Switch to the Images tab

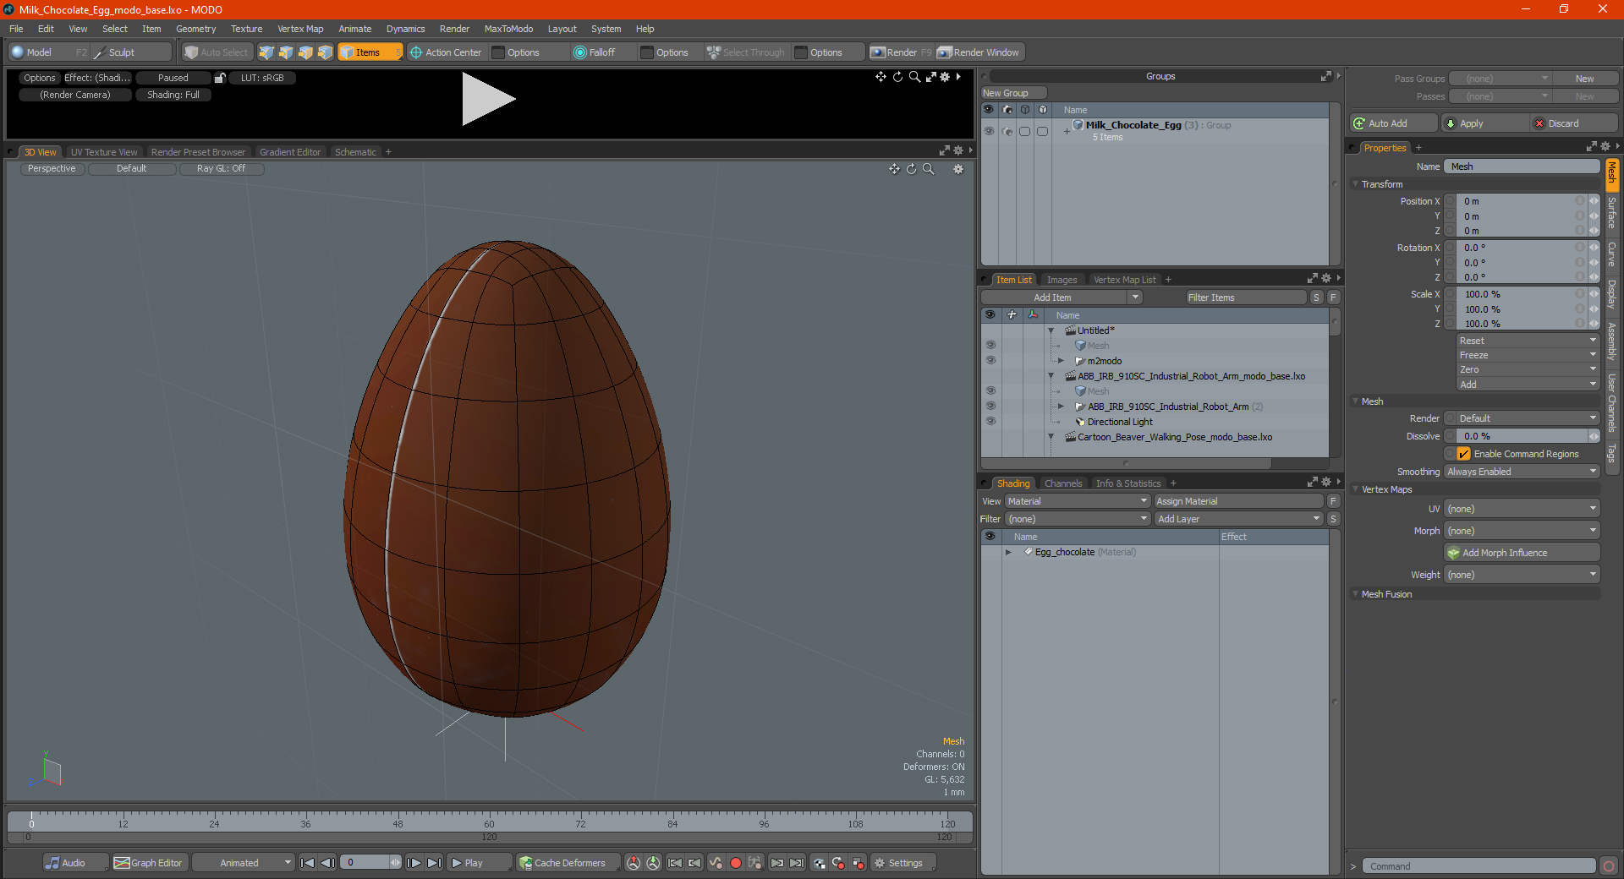[1062, 280]
